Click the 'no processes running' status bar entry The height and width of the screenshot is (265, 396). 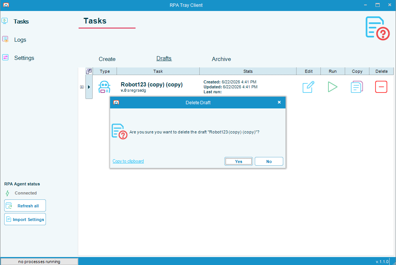tap(39, 262)
